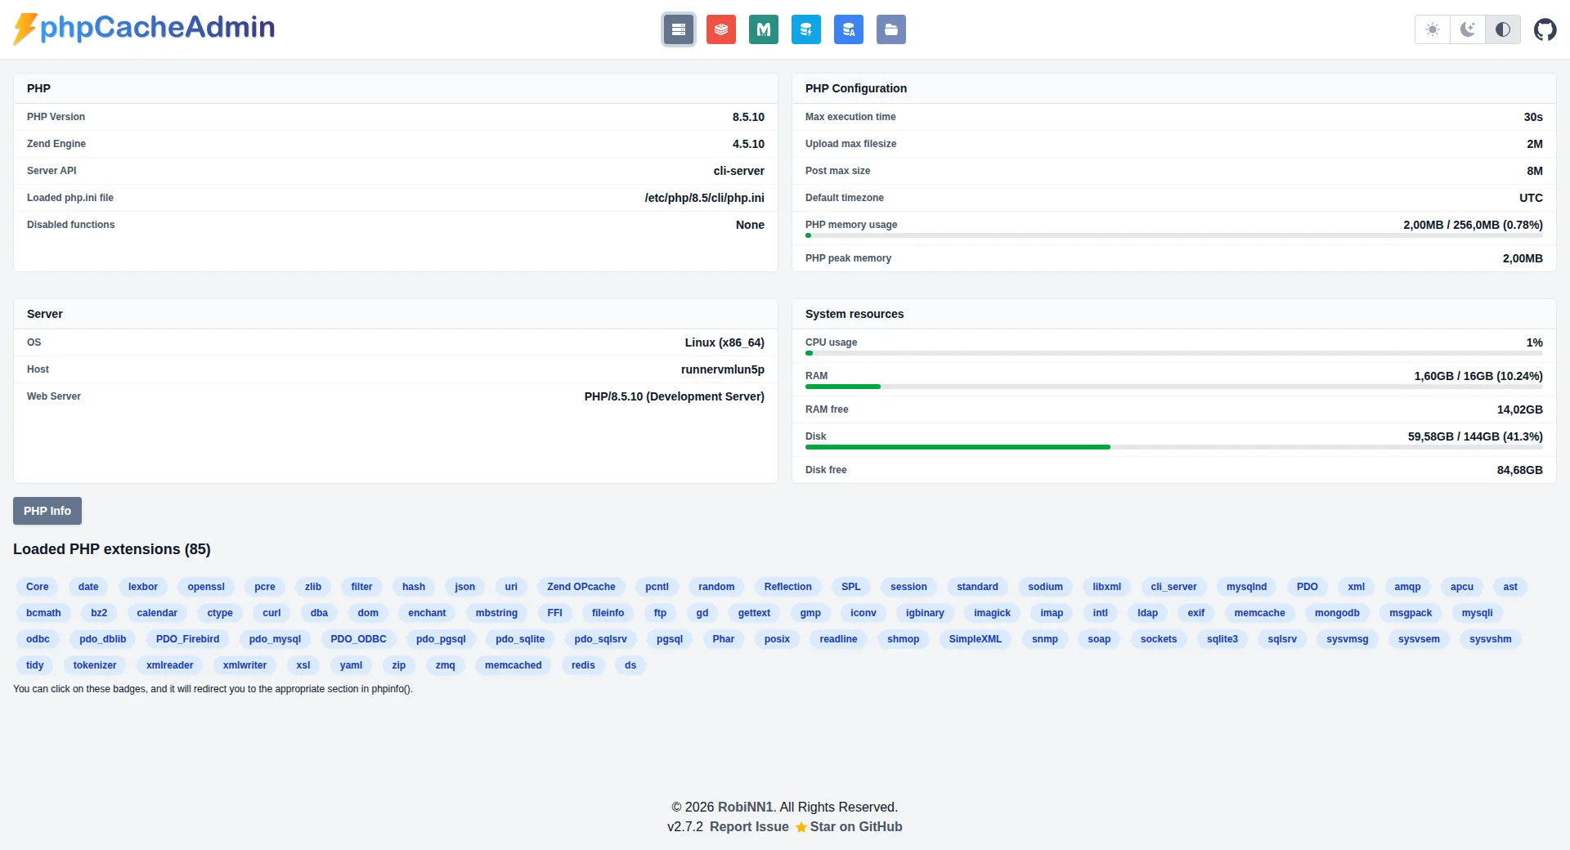Open the apcu extension badge
This screenshot has width=1570, height=850.
tap(1462, 587)
